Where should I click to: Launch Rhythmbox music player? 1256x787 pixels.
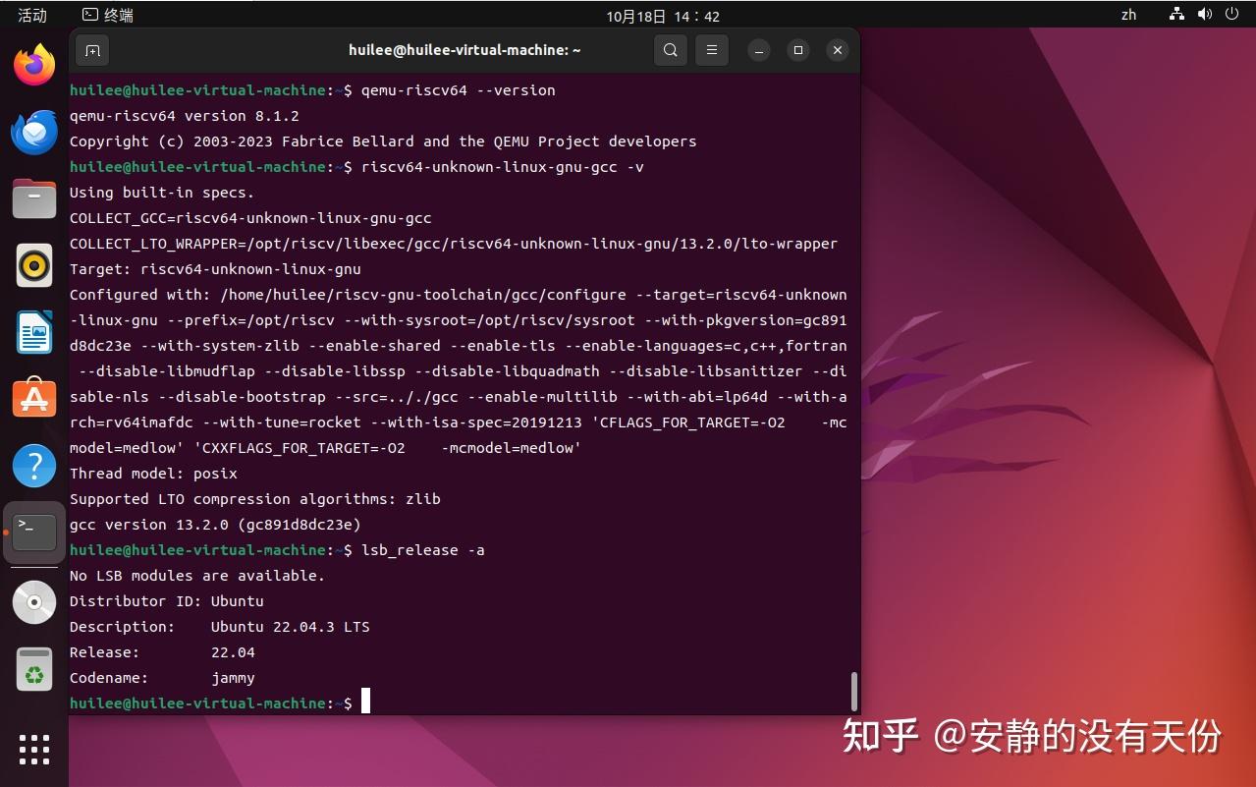[33, 265]
